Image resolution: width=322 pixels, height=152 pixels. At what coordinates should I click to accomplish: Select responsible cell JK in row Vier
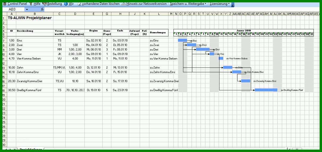coord(59,54)
